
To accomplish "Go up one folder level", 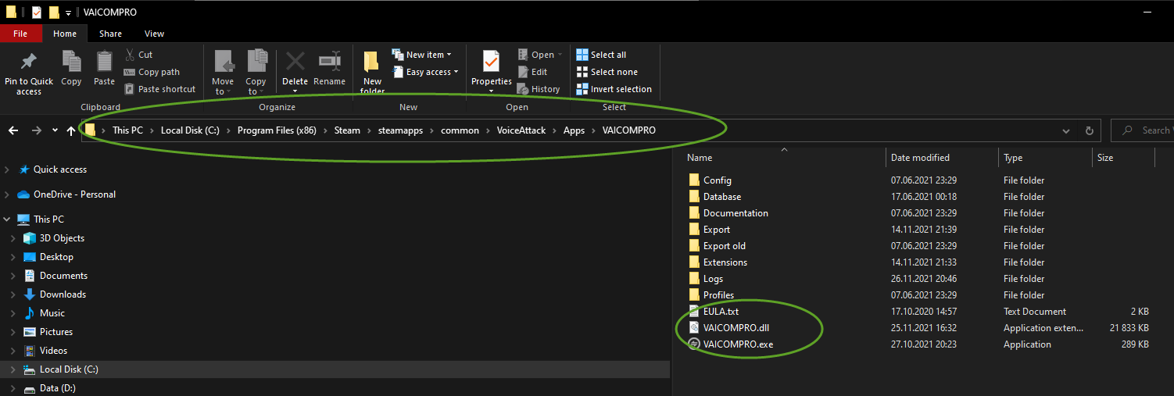I will pos(71,130).
